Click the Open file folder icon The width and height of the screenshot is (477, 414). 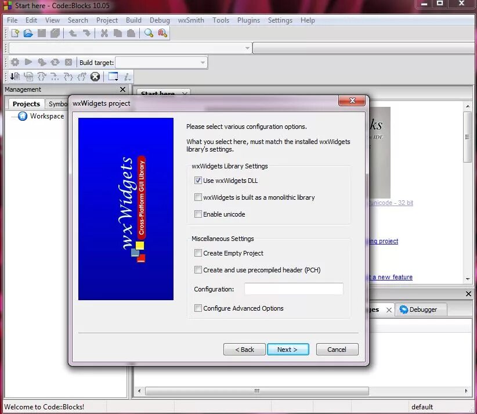pos(28,33)
